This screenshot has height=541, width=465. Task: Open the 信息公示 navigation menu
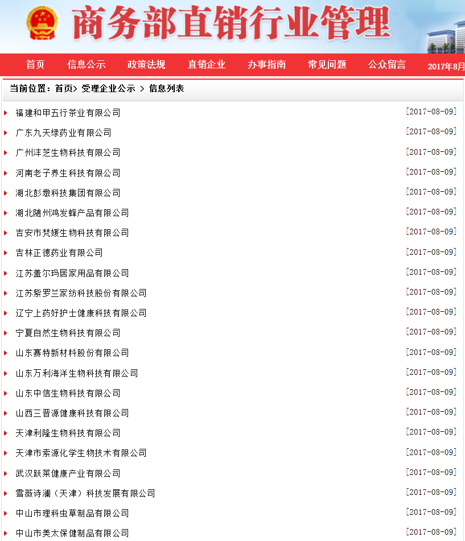[x=87, y=65]
